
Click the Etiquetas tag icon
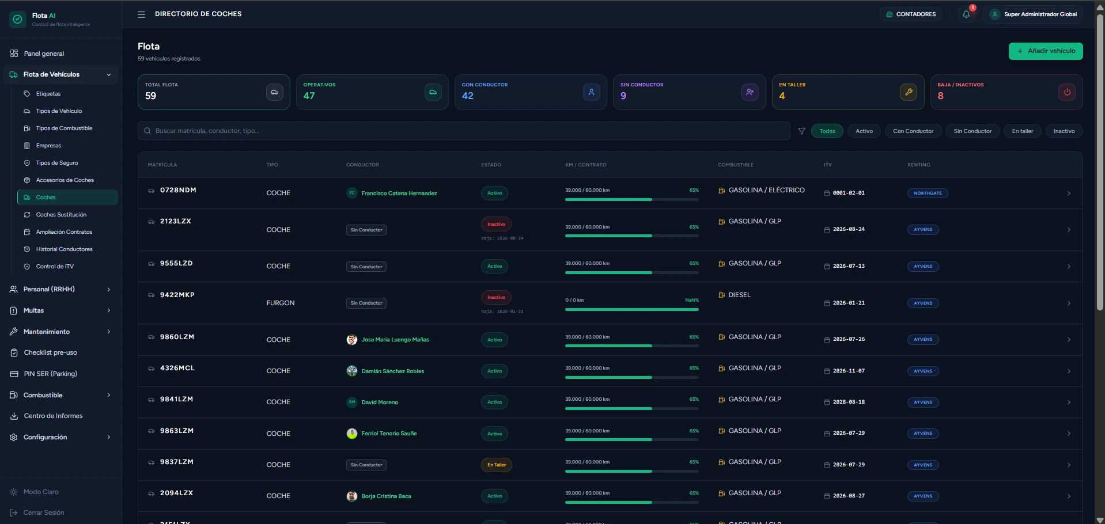click(x=27, y=94)
